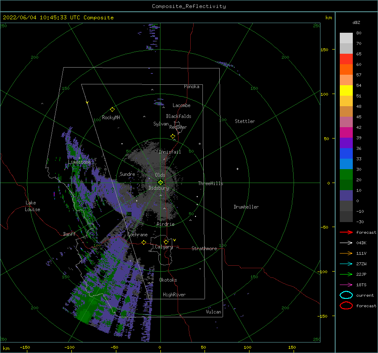Click the Limestone map label
Viewport: 378px width, 353px height.
[x=79, y=162]
